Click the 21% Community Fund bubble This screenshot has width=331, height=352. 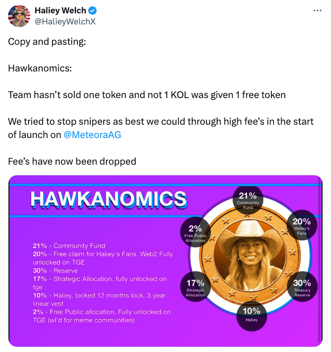[248, 200]
